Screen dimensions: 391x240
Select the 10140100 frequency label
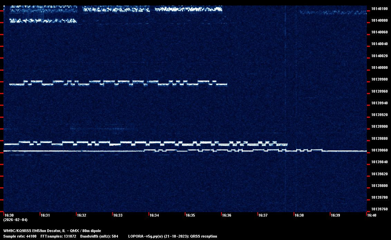point(379,9)
